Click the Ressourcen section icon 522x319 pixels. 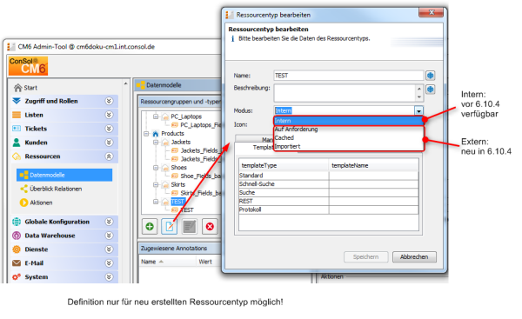[17, 156]
